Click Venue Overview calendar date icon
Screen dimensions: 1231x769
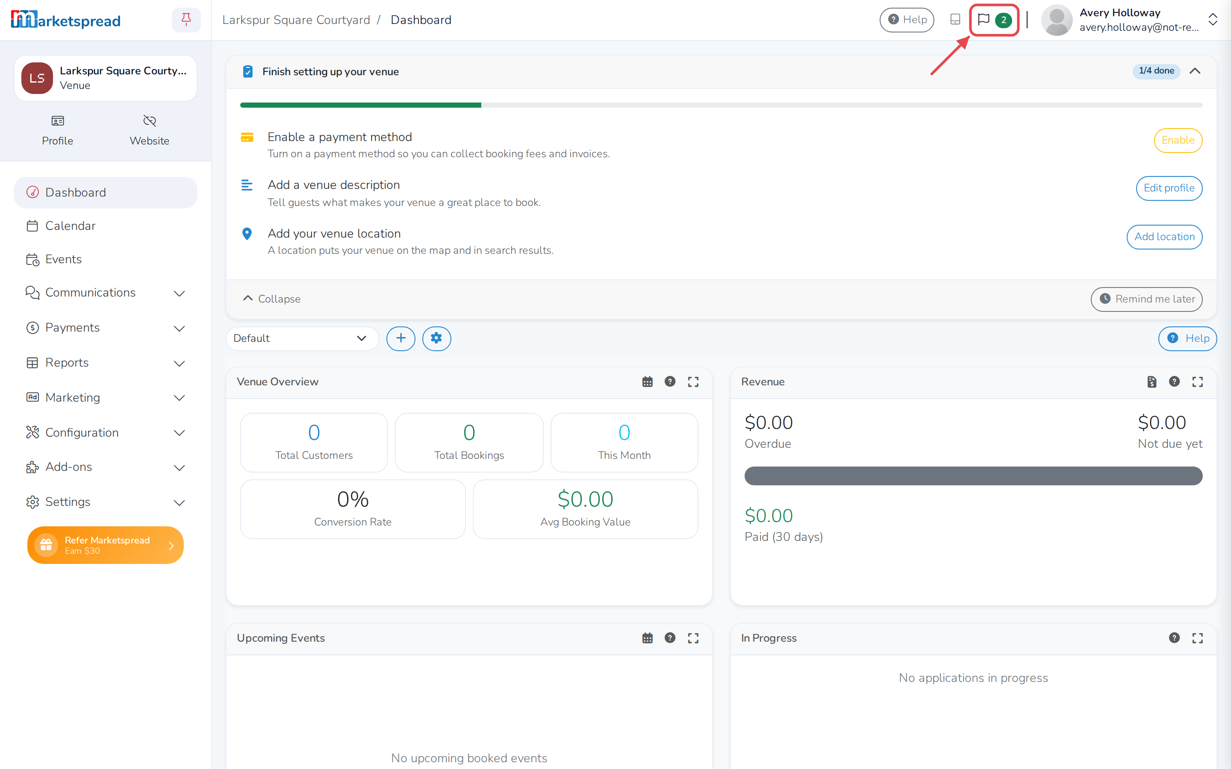[647, 382]
